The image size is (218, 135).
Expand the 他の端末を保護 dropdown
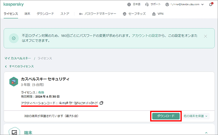[x=196, y=116]
